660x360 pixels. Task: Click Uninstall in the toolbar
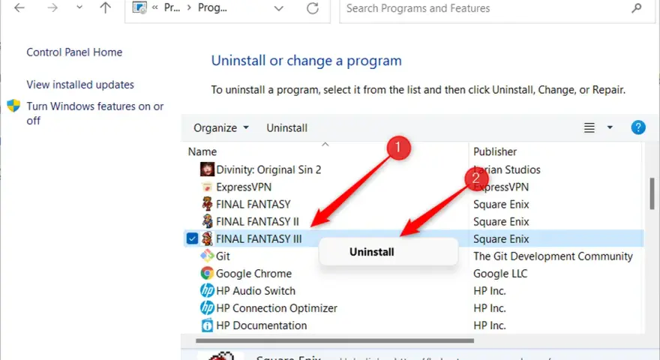point(286,128)
